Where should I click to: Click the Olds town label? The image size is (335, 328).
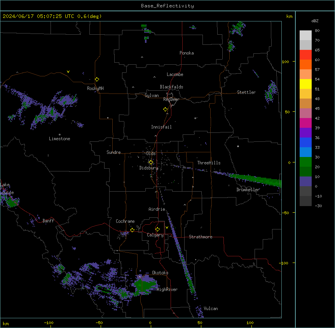point(151,153)
